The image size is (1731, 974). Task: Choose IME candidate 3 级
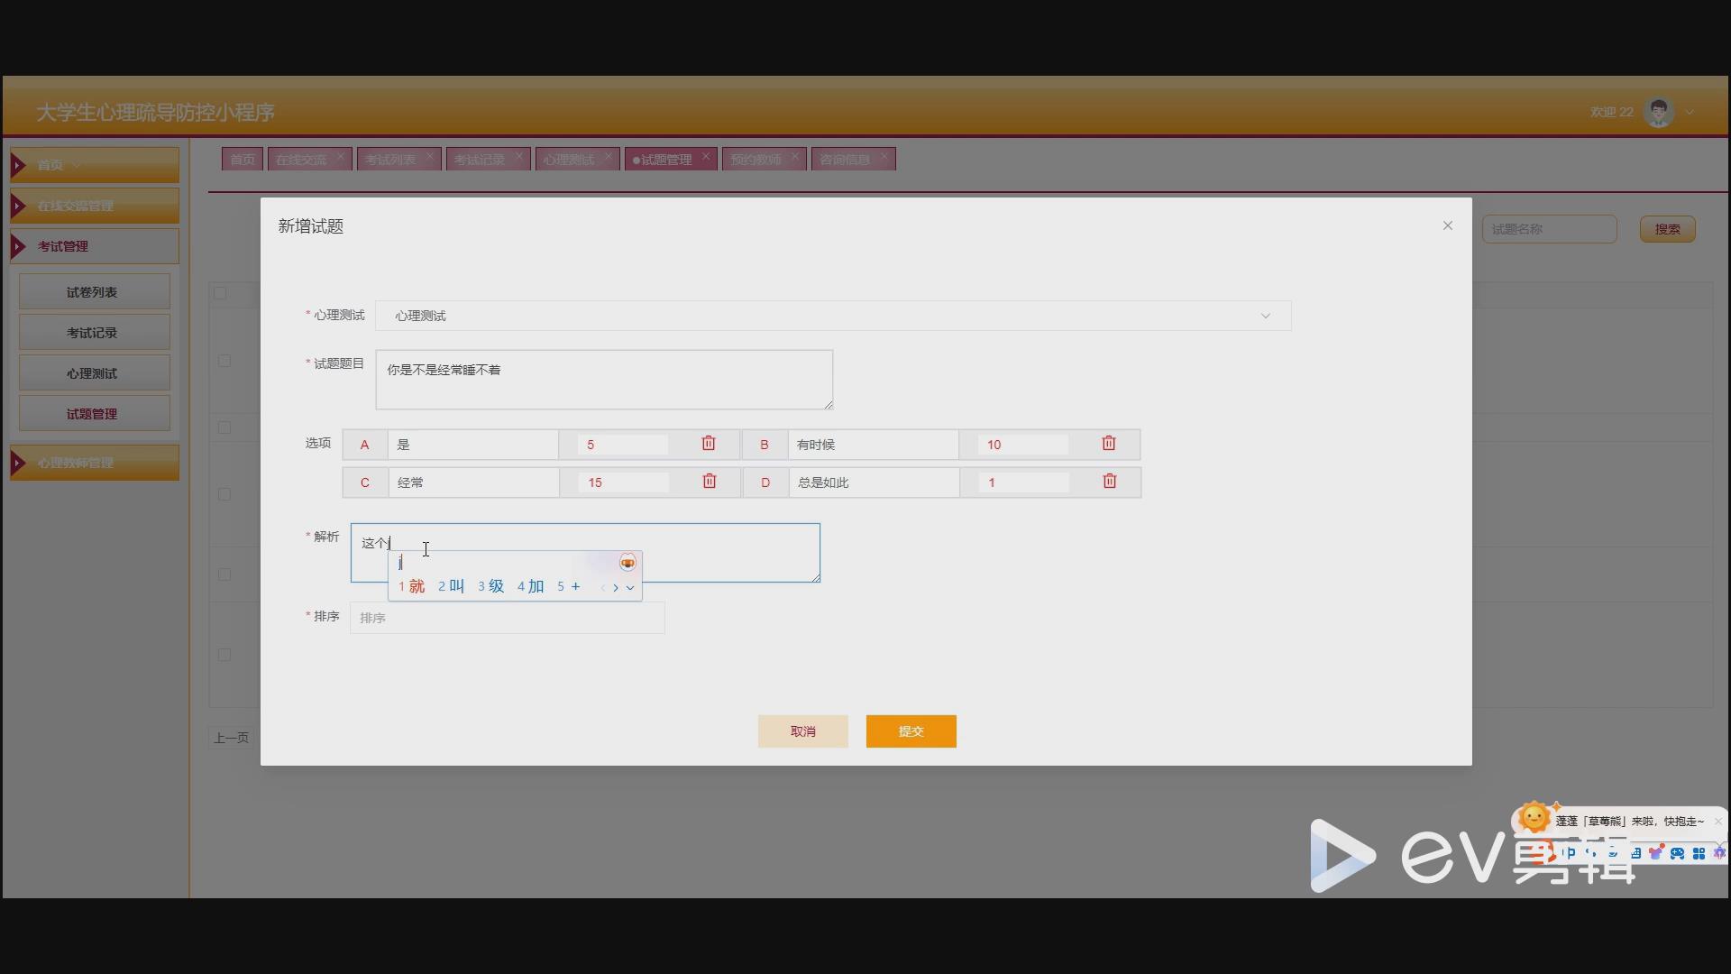point(491,587)
